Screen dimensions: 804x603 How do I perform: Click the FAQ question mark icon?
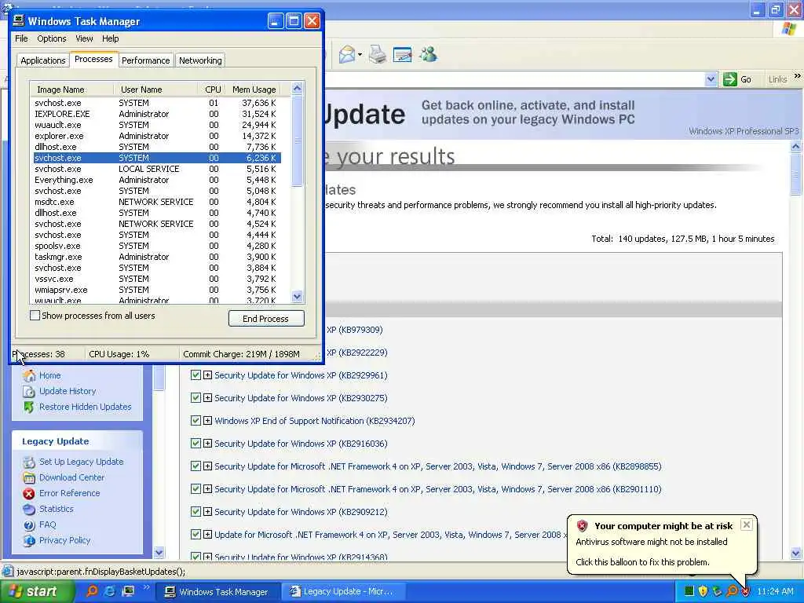(x=29, y=525)
